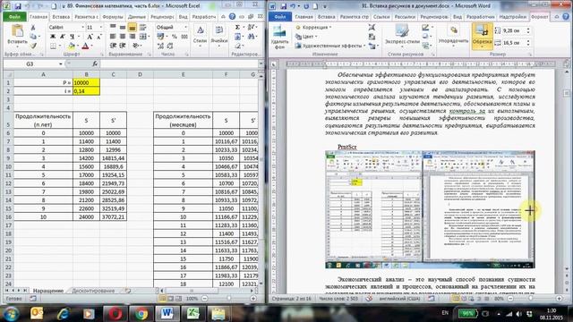
Task: Increase font size in Excel
Action: [x=90, y=37]
